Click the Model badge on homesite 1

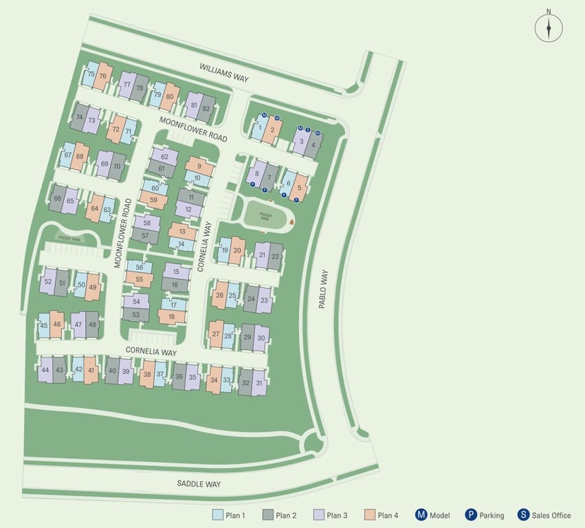click(264, 115)
